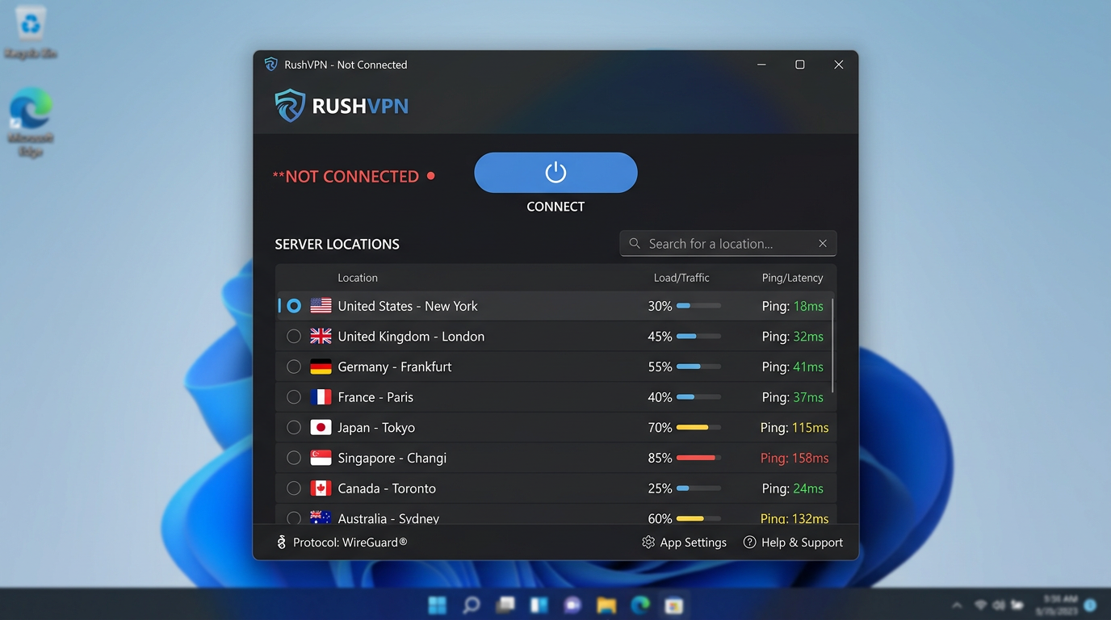The image size is (1111, 620).
Task: Show hidden icons with the system tray chevron
Action: tap(957, 605)
